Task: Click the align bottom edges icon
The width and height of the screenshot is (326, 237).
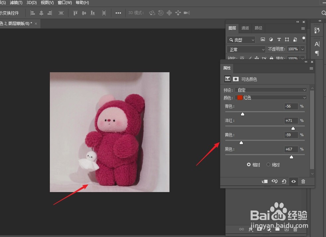Action: coord(93,13)
